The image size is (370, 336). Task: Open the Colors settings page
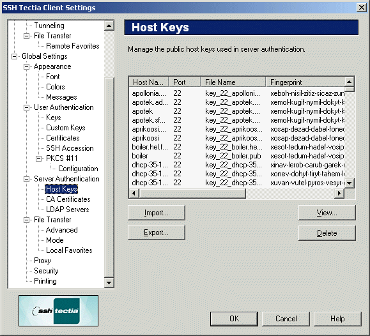(56, 87)
